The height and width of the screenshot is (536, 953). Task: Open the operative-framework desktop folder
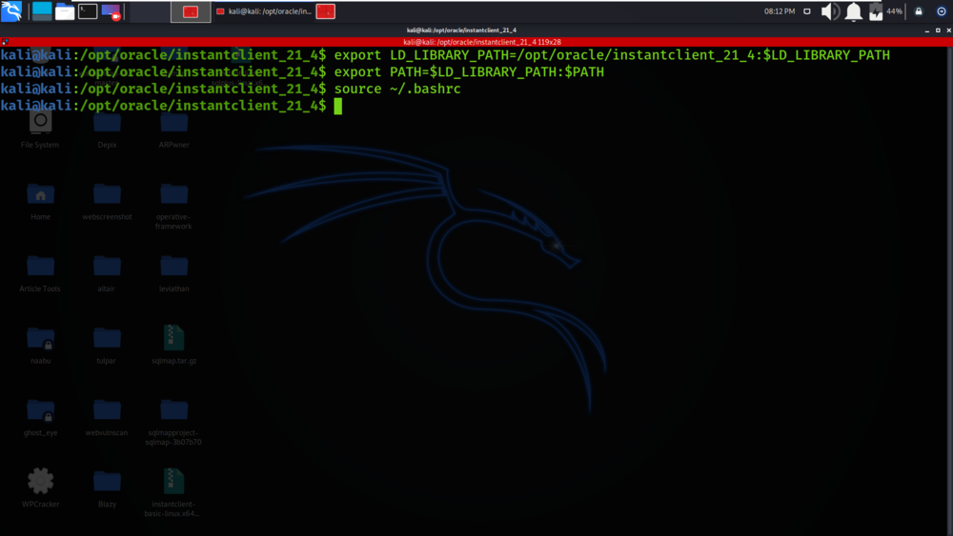tap(173, 207)
